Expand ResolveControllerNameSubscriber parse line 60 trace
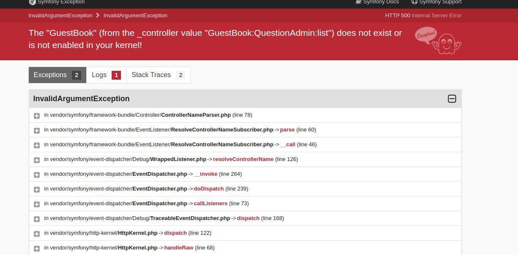This screenshot has height=255, width=518. 37,130
